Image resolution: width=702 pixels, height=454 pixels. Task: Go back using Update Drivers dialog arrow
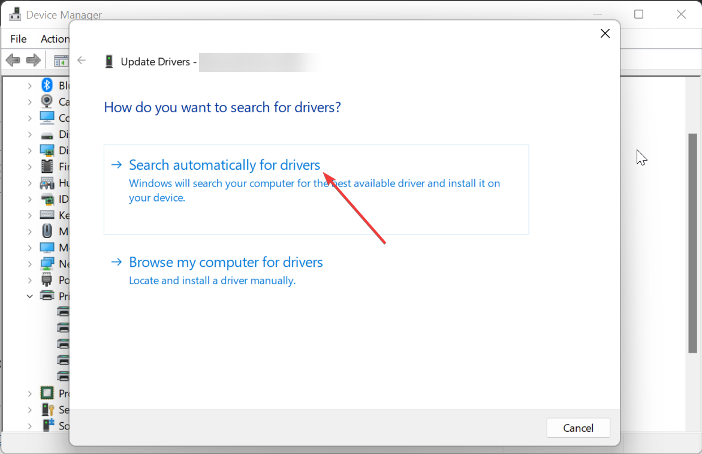(82, 61)
